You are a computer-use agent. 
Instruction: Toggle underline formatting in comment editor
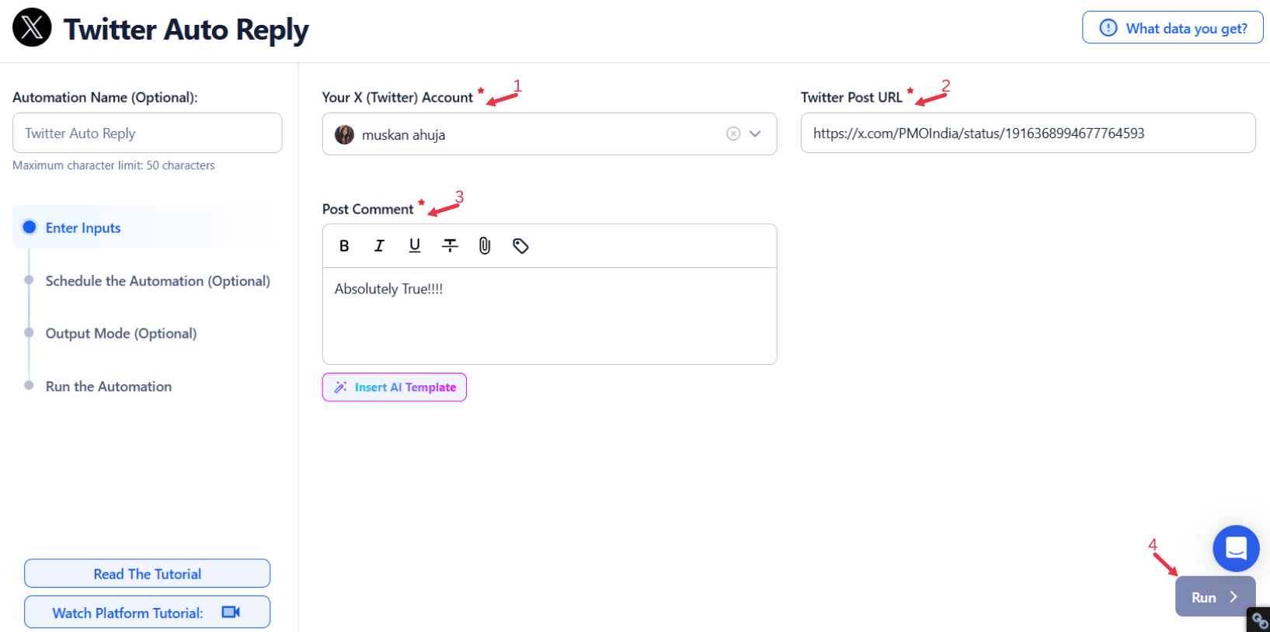coord(415,246)
